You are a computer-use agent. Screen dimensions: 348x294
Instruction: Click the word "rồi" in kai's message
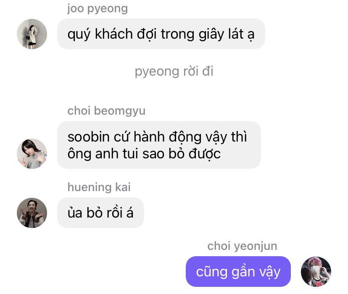(x=114, y=213)
